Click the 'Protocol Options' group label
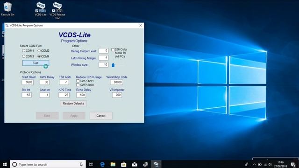Image resolution: width=299 pixels, height=168 pixels. point(30,72)
